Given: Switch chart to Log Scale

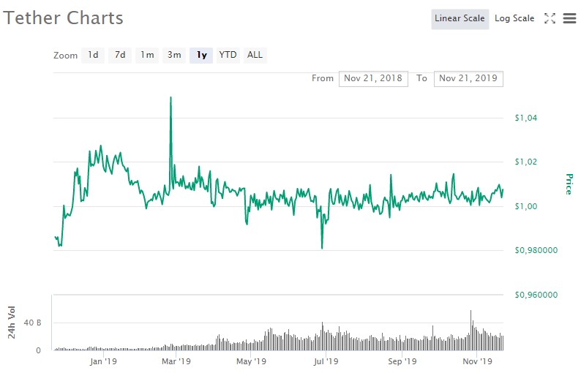Looking at the screenshot, I should tap(514, 19).
